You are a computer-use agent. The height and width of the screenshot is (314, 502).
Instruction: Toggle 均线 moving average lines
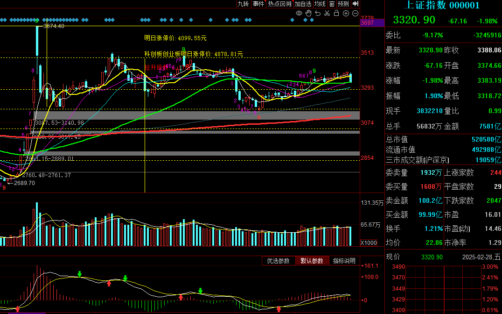pos(320,4)
